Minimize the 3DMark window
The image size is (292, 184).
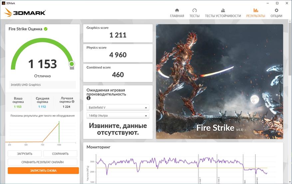click(x=268, y=3)
